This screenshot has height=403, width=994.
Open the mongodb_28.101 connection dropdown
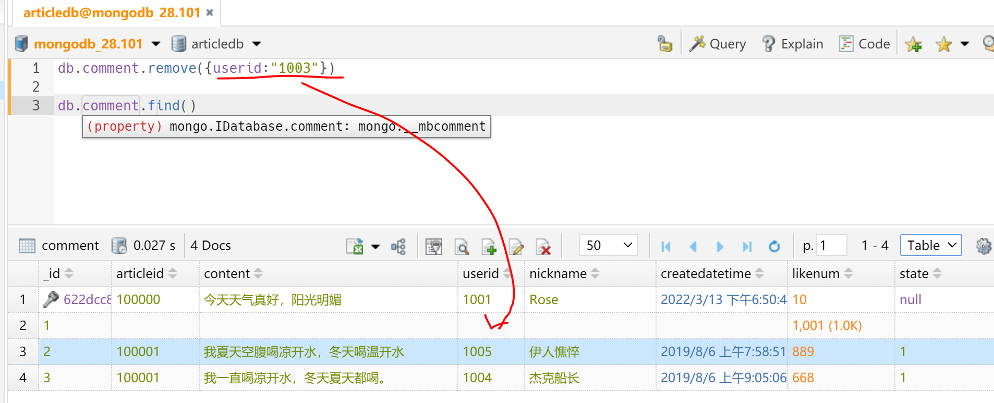(x=155, y=44)
